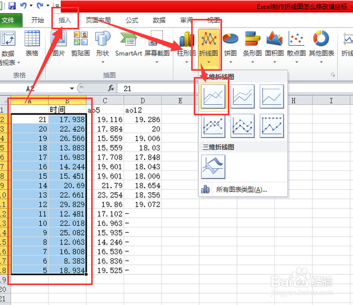The height and width of the screenshot is (305, 353).
Task: Open the 条形图 bar chart menu
Action: tap(252, 47)
